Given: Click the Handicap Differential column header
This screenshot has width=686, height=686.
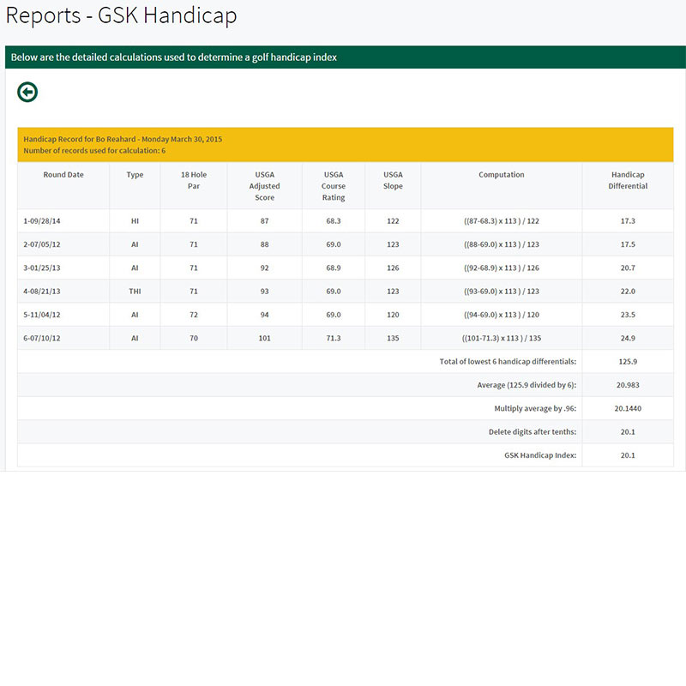Looking at the screenshot, I should pos(628,180).
